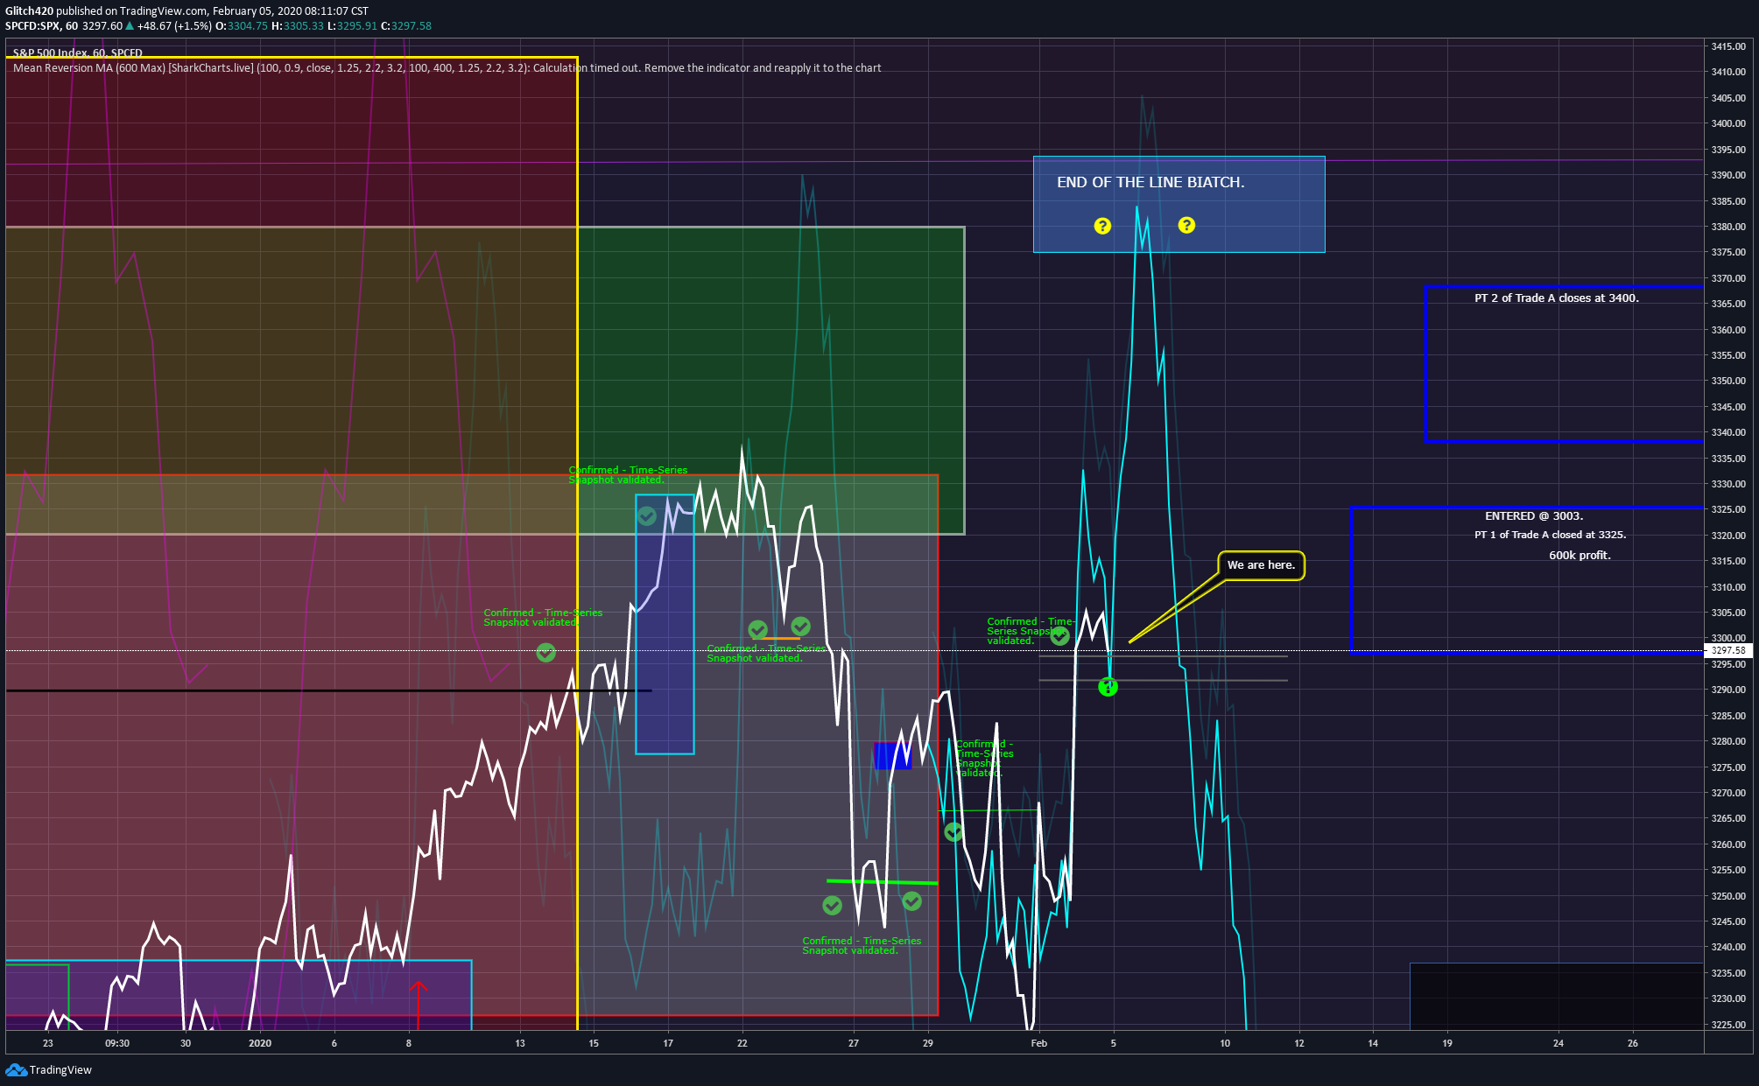Click the Mean Reversion MA indicator label

click(x=447, y=68)
